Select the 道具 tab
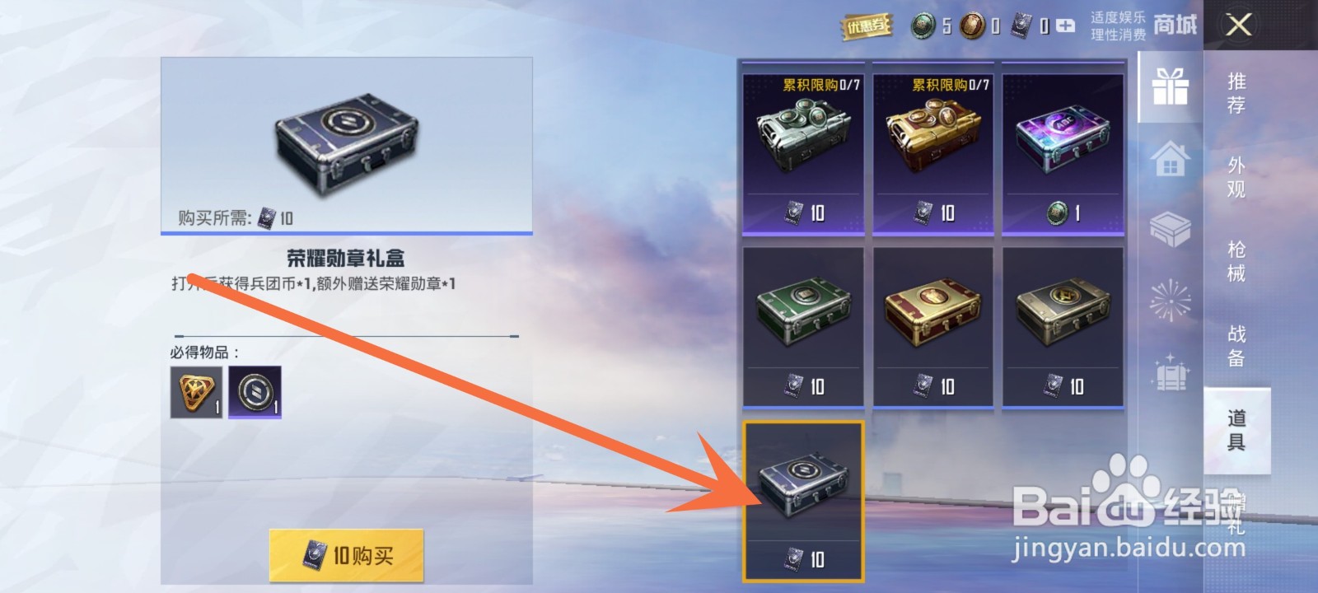Image resolution: width=1318 pixels, height=593 pixels. [x=1236, y=430]
